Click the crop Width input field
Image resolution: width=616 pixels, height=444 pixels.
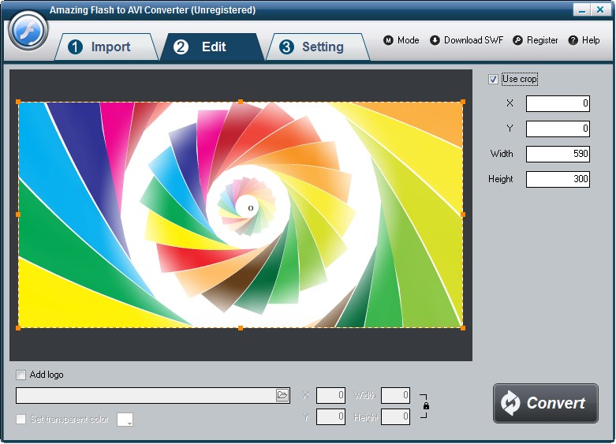point(558,154)
